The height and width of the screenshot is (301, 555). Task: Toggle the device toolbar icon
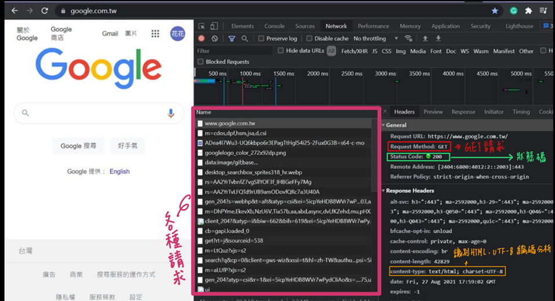(x=214, y=26)
